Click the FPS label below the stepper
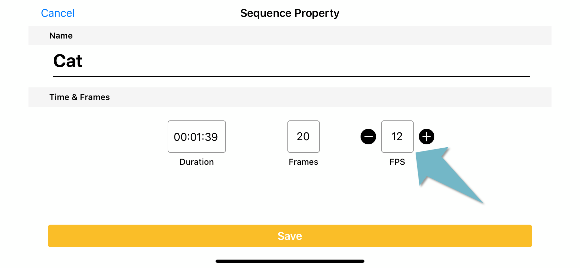Screen dimensions: 580x268 click(397, 162)
